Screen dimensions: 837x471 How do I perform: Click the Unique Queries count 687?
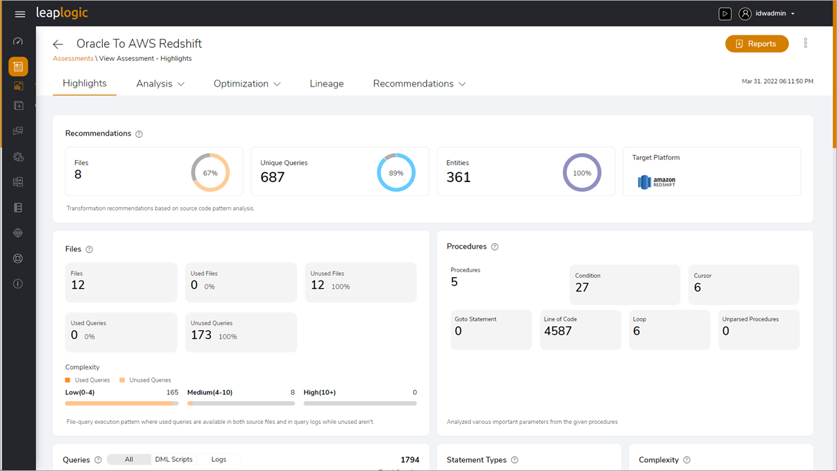(273, 177)
